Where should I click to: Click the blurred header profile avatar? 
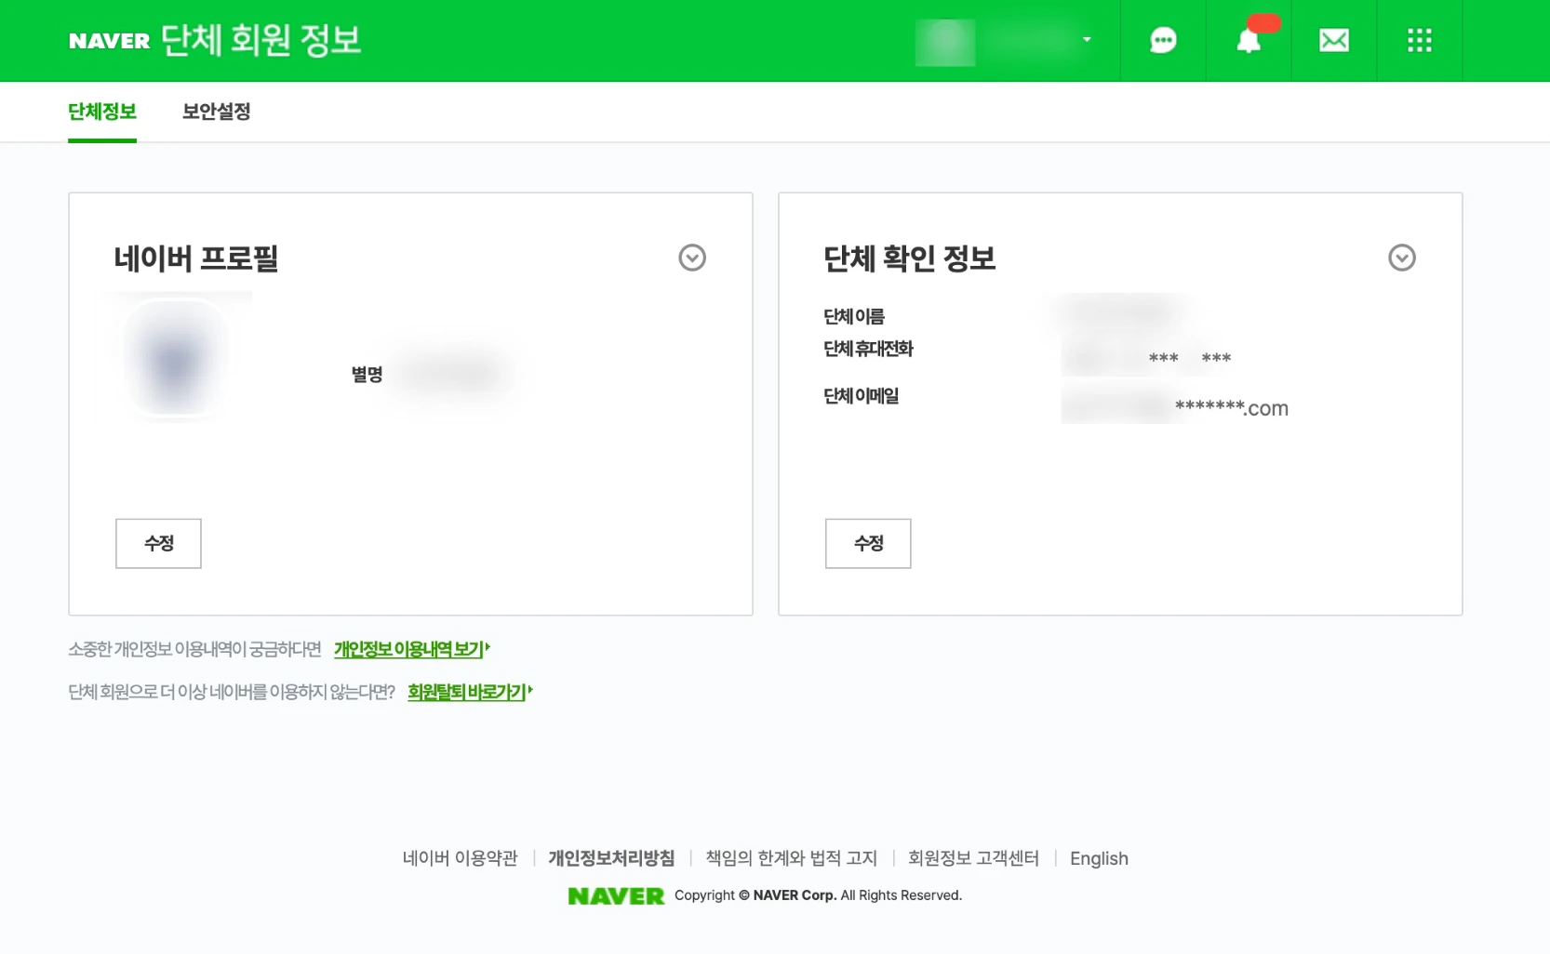point(945,42)
